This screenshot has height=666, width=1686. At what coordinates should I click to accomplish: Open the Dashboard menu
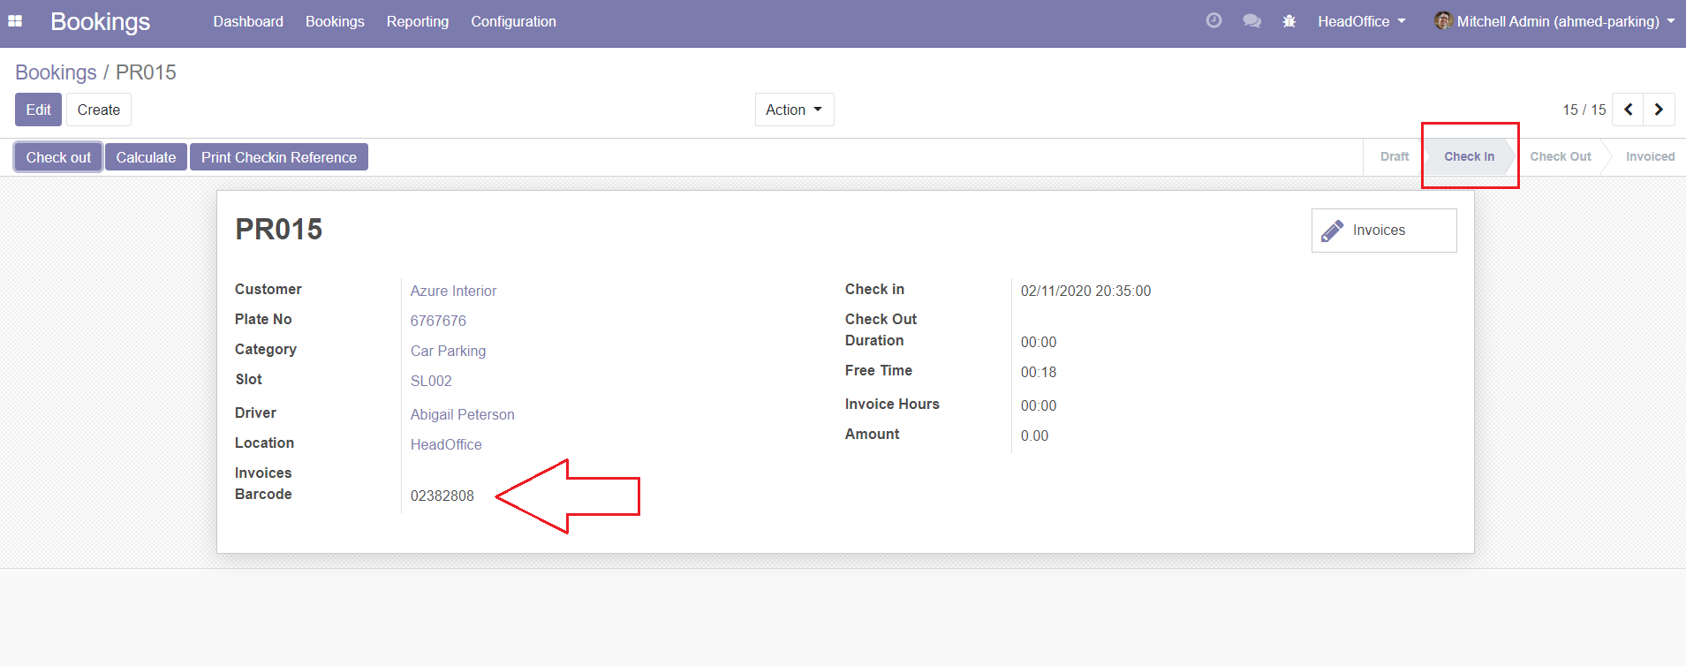pos(248,21)
